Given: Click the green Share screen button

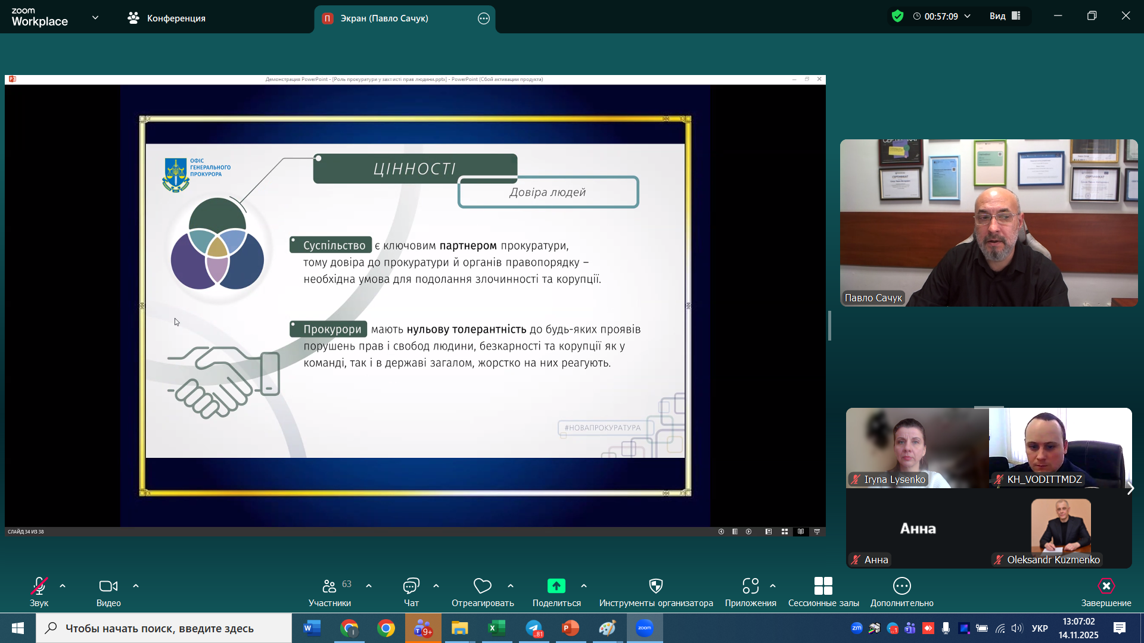Looking at the screenshot, I should coord(556,586).
